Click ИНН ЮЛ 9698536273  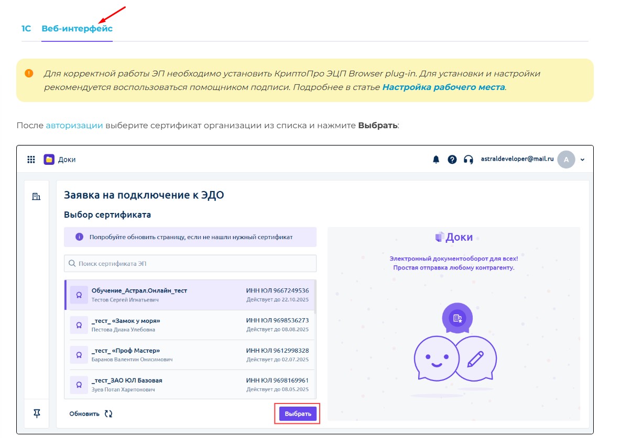tap(277, 321)
